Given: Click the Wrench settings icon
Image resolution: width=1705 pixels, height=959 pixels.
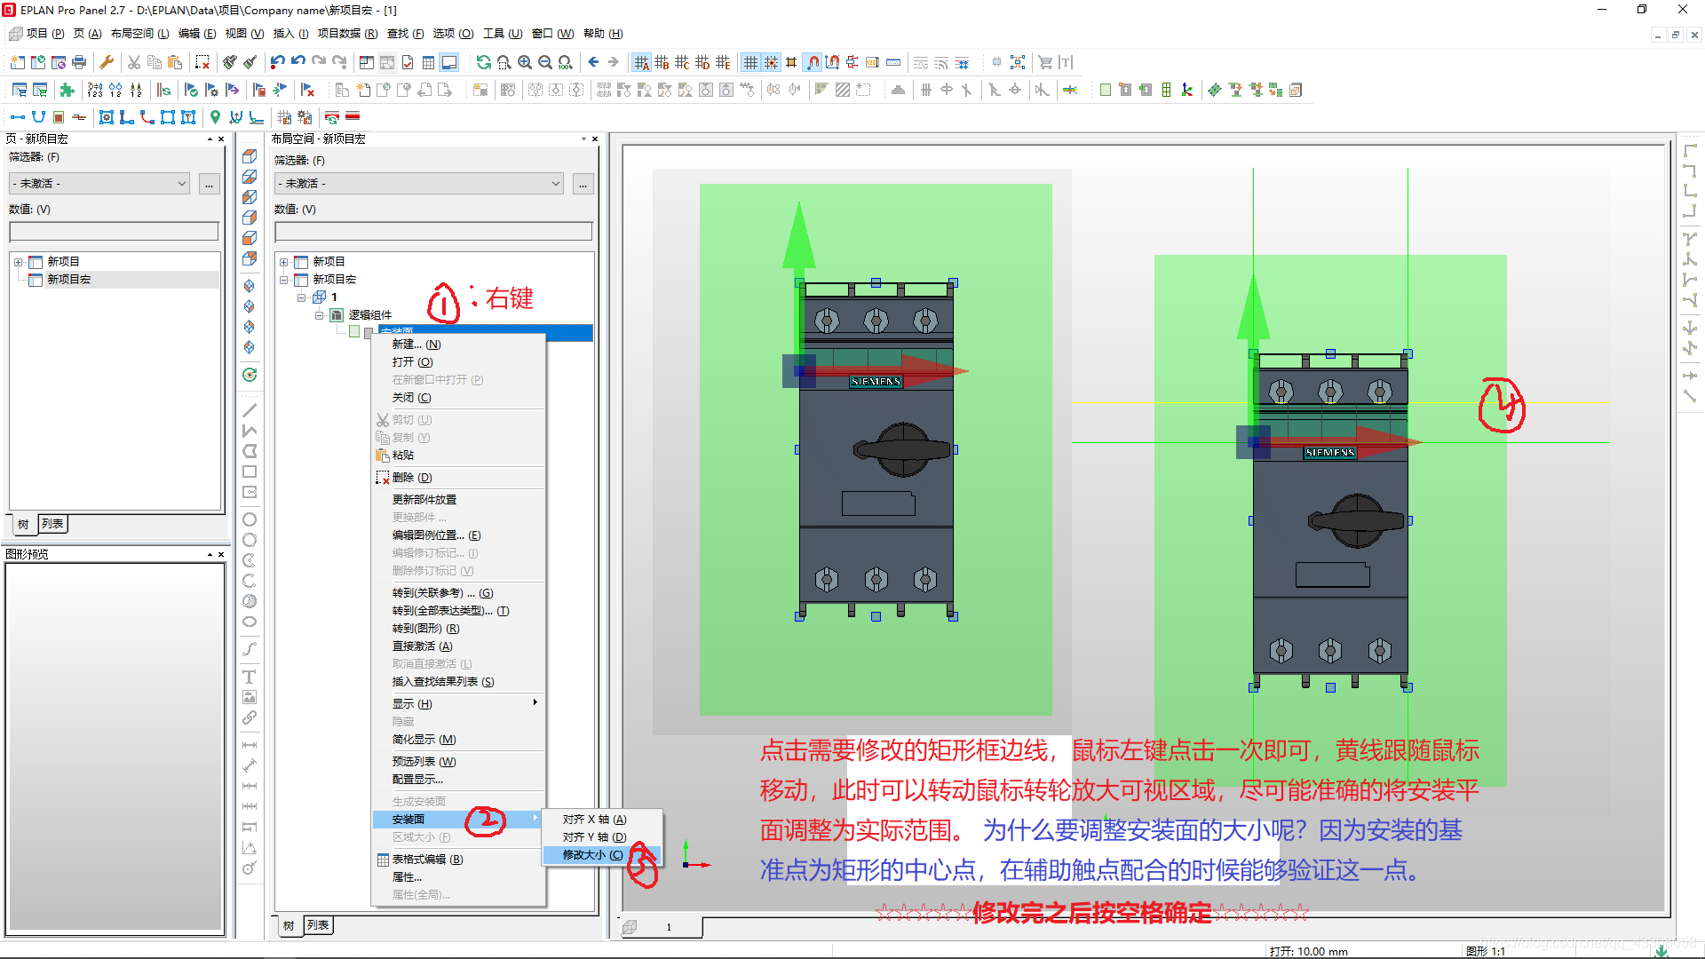Looking at the screenshot, I should coord(107,62).
